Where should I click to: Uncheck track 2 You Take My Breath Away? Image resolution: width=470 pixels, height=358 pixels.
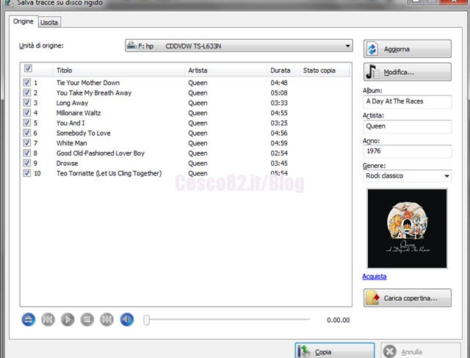(26, 92)
